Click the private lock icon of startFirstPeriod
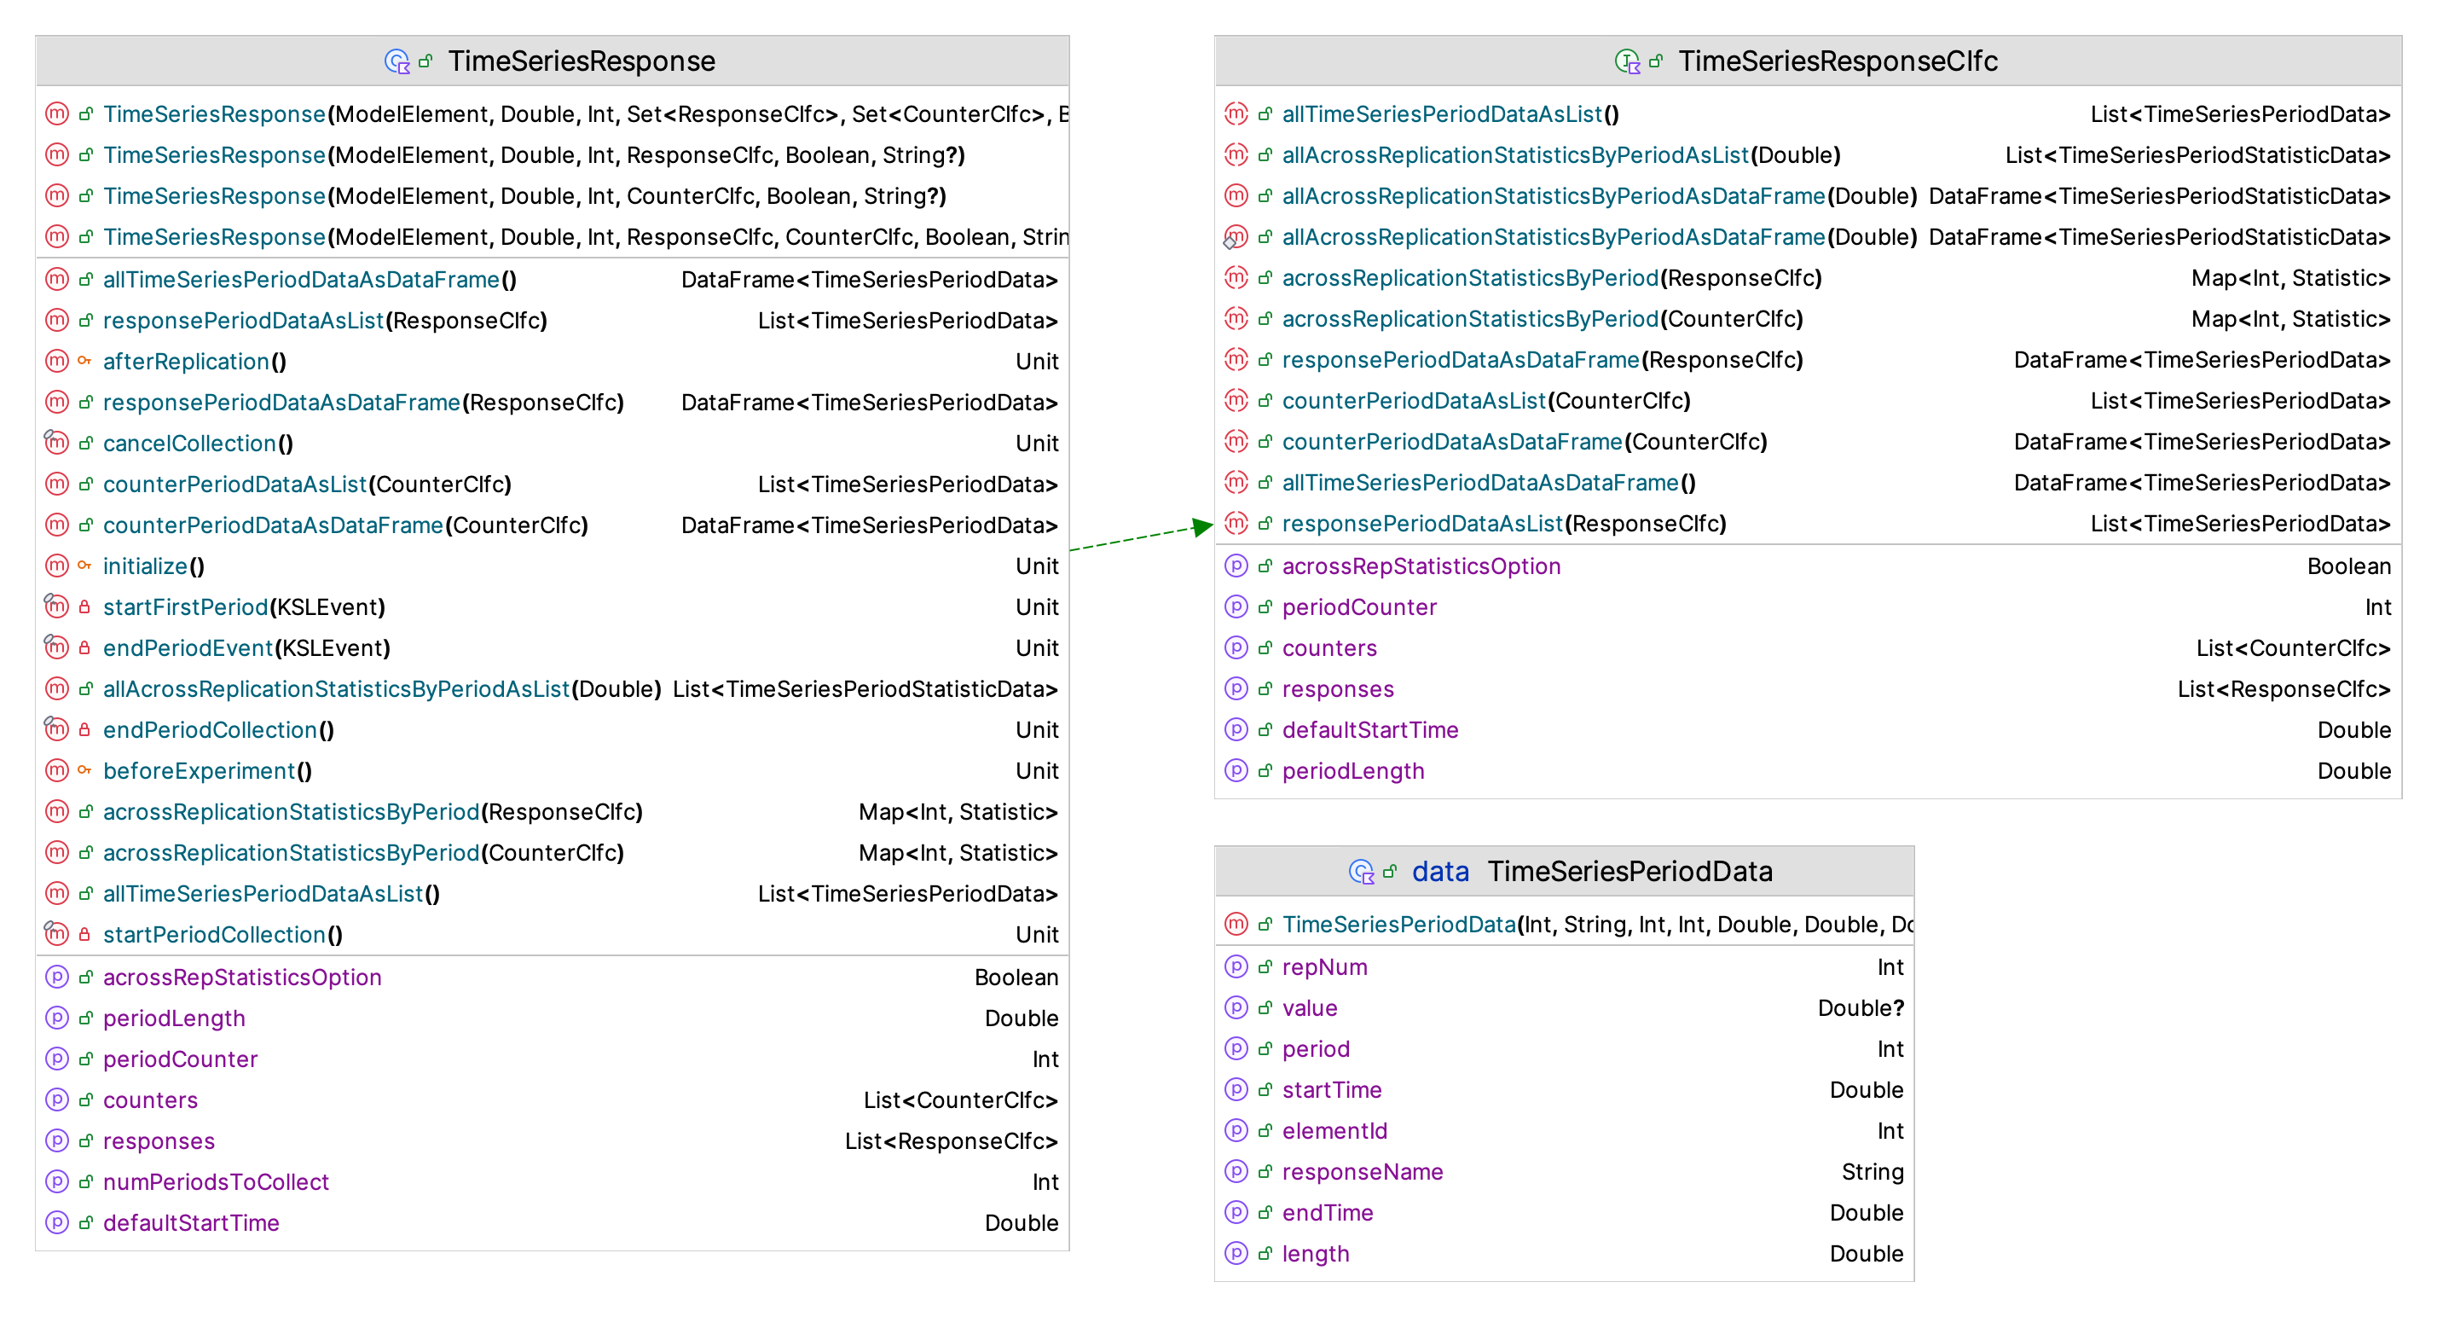2437x1317 pixels. coord(85,606)
